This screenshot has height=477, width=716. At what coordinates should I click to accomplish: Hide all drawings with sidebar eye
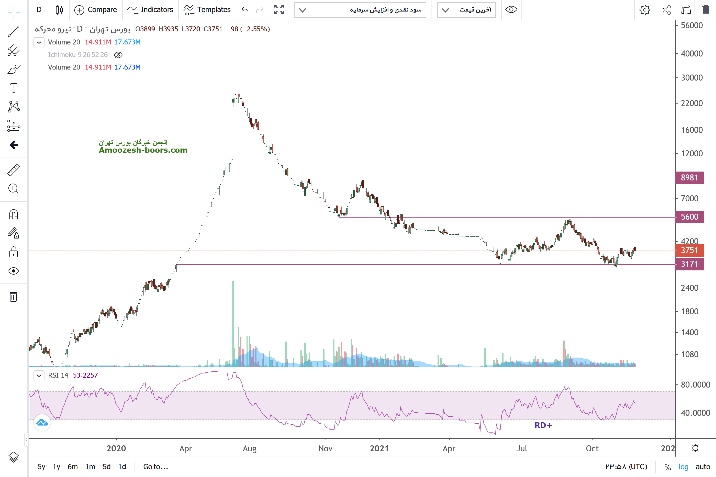[x=13, y=271]
